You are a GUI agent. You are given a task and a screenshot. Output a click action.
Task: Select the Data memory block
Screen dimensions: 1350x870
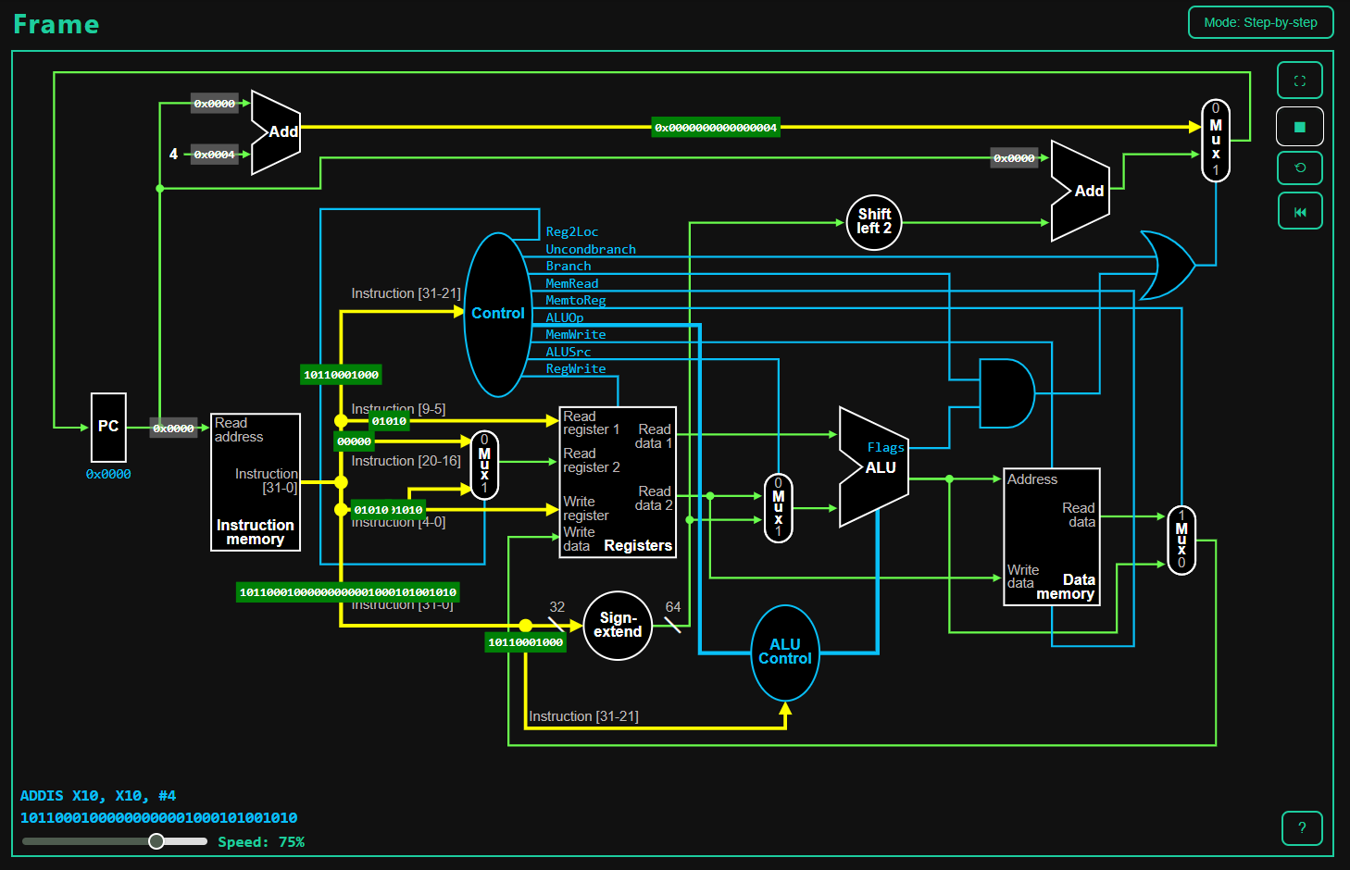[1052, 537]
